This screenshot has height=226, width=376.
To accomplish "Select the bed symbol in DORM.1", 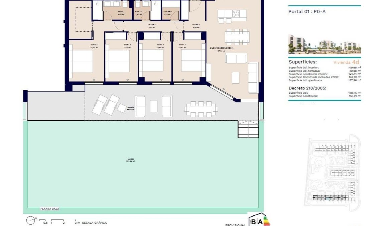I will coord(82,62).
